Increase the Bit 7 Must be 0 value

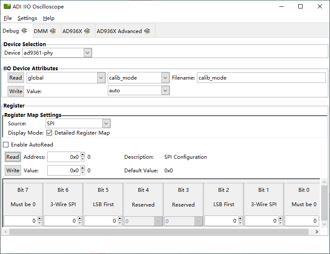point(40,218)
